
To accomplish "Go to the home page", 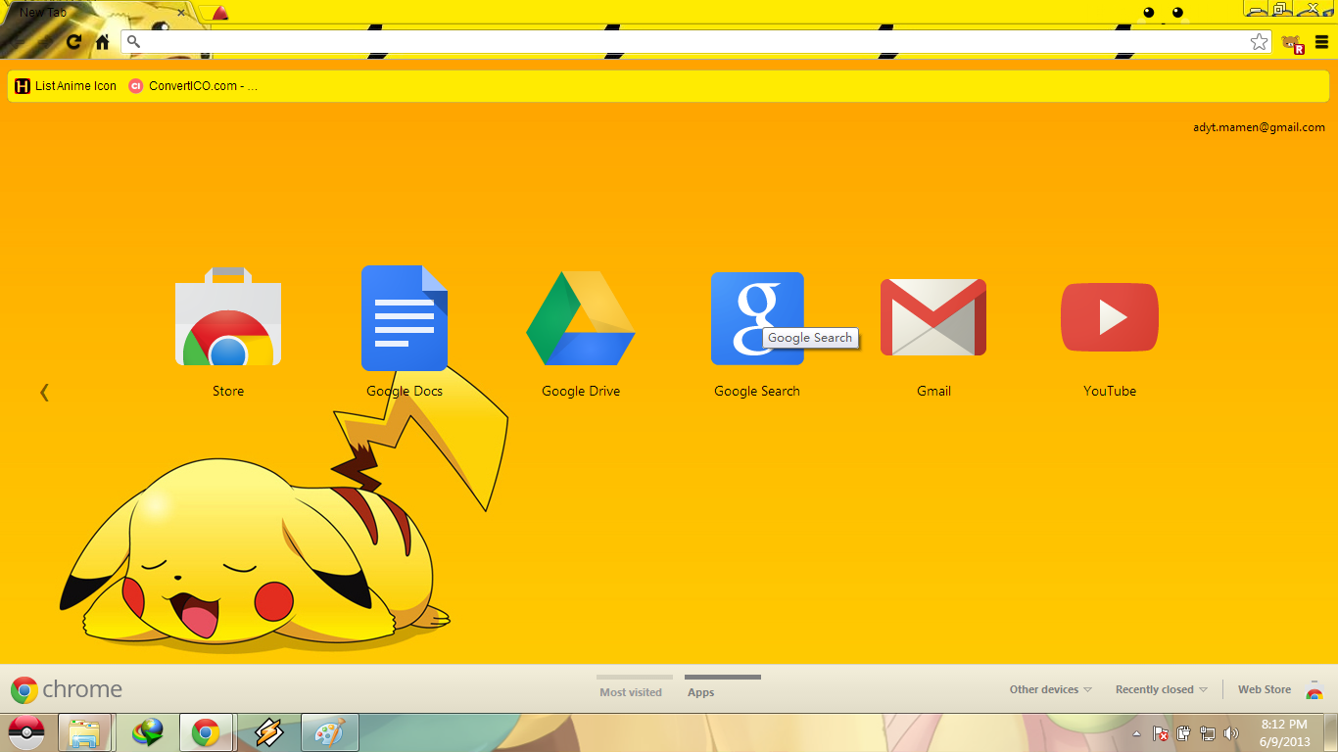I will pyautogui.click(x=102, y=41).
